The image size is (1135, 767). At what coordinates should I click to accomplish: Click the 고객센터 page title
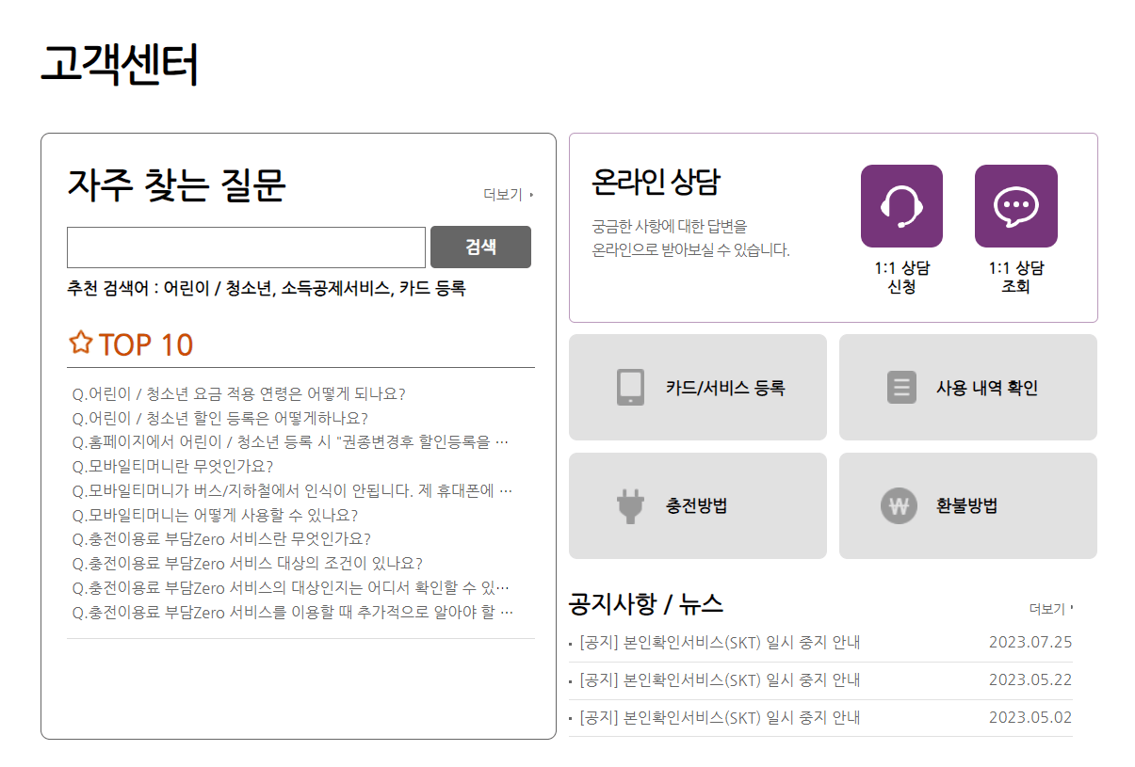click(120, 65)
